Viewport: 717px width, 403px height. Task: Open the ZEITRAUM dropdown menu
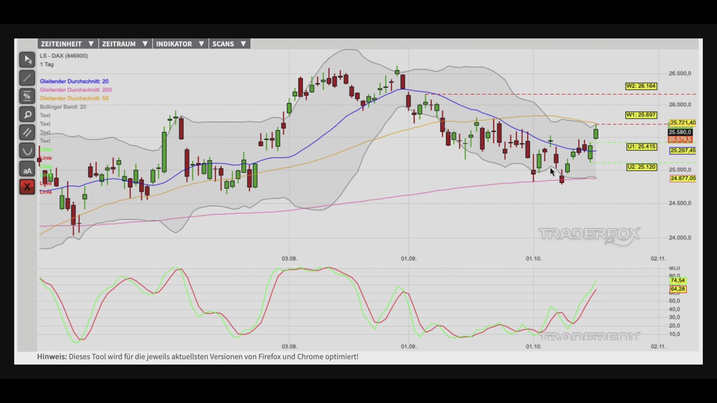(x=125, y=44)
